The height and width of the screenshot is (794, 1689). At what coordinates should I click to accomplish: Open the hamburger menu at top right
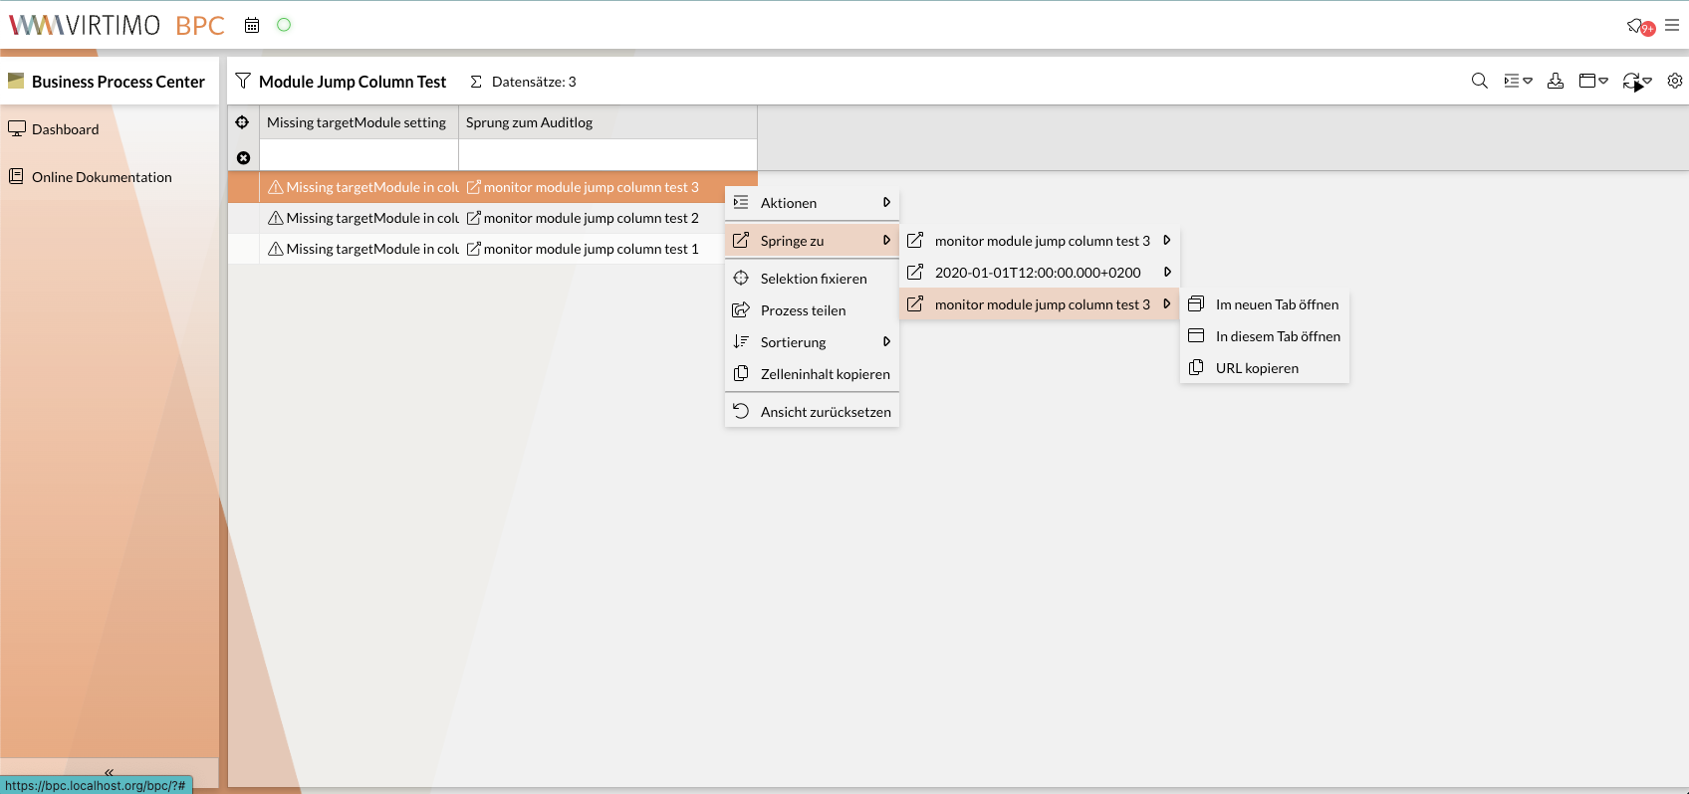(1672, 25)
